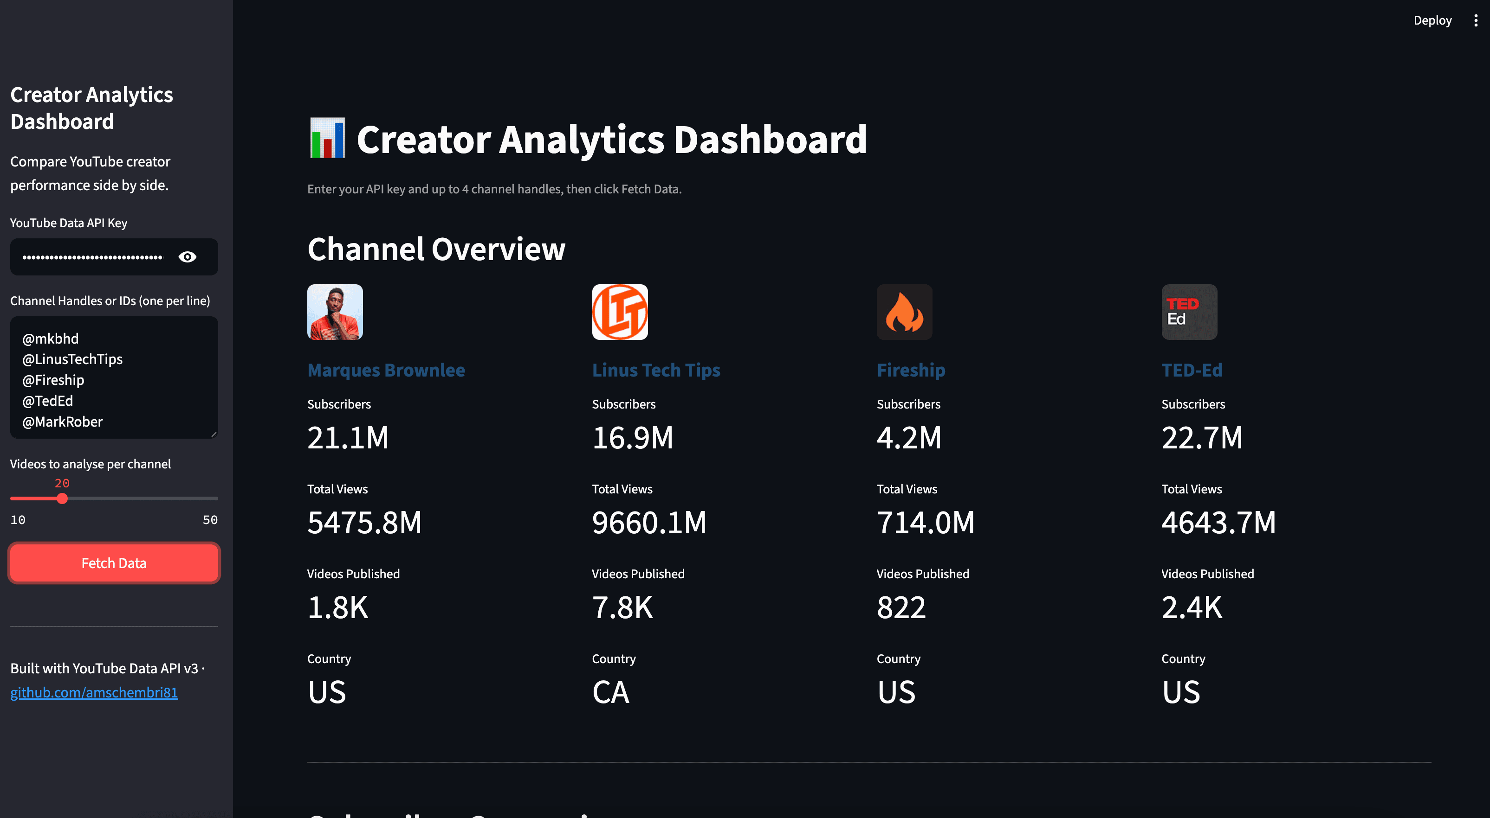1490x818 pixels.
Task: Click the sidebar Creator Analytics Dashboard title
Action: pos(91,108)
